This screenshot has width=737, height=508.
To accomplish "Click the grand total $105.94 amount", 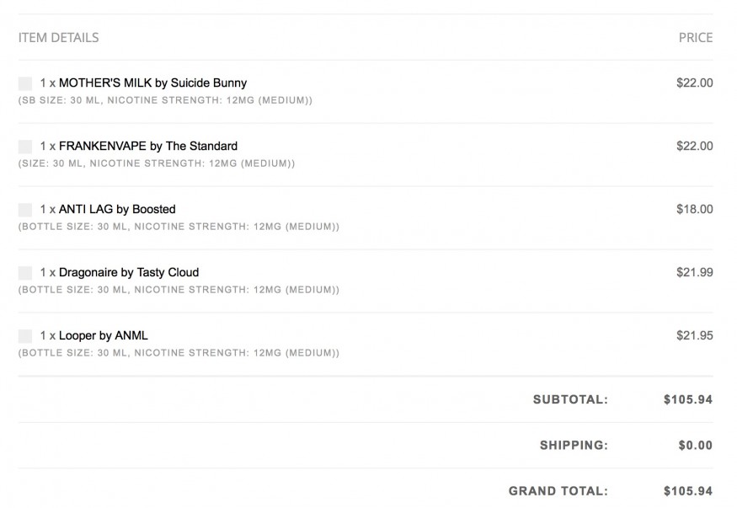I will [687, 490].
